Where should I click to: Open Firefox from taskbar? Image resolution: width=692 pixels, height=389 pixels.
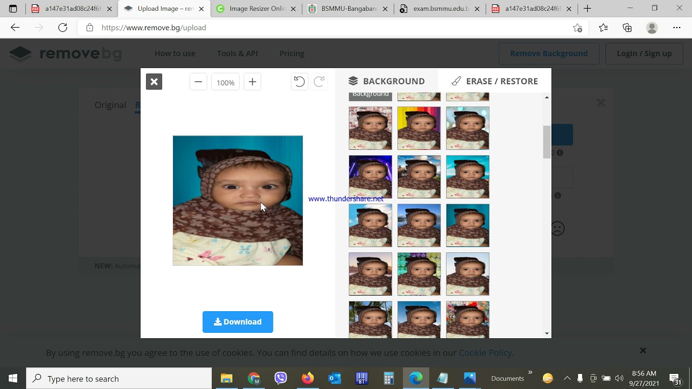point(308,379)
